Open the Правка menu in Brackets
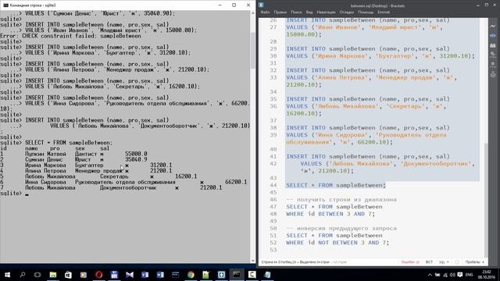 tap(280, 12)
